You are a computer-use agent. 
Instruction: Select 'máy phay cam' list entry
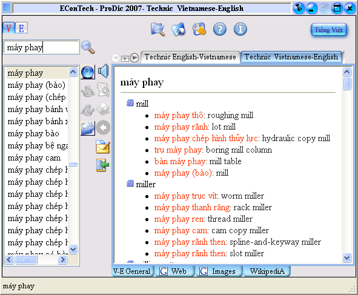37,157
